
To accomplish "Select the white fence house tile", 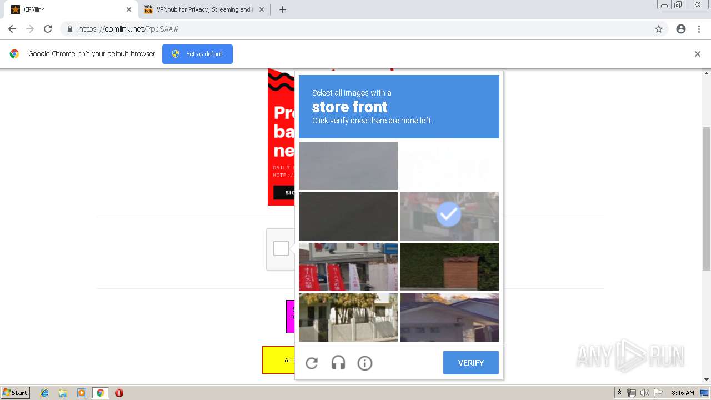I will (x=348, y=317).
